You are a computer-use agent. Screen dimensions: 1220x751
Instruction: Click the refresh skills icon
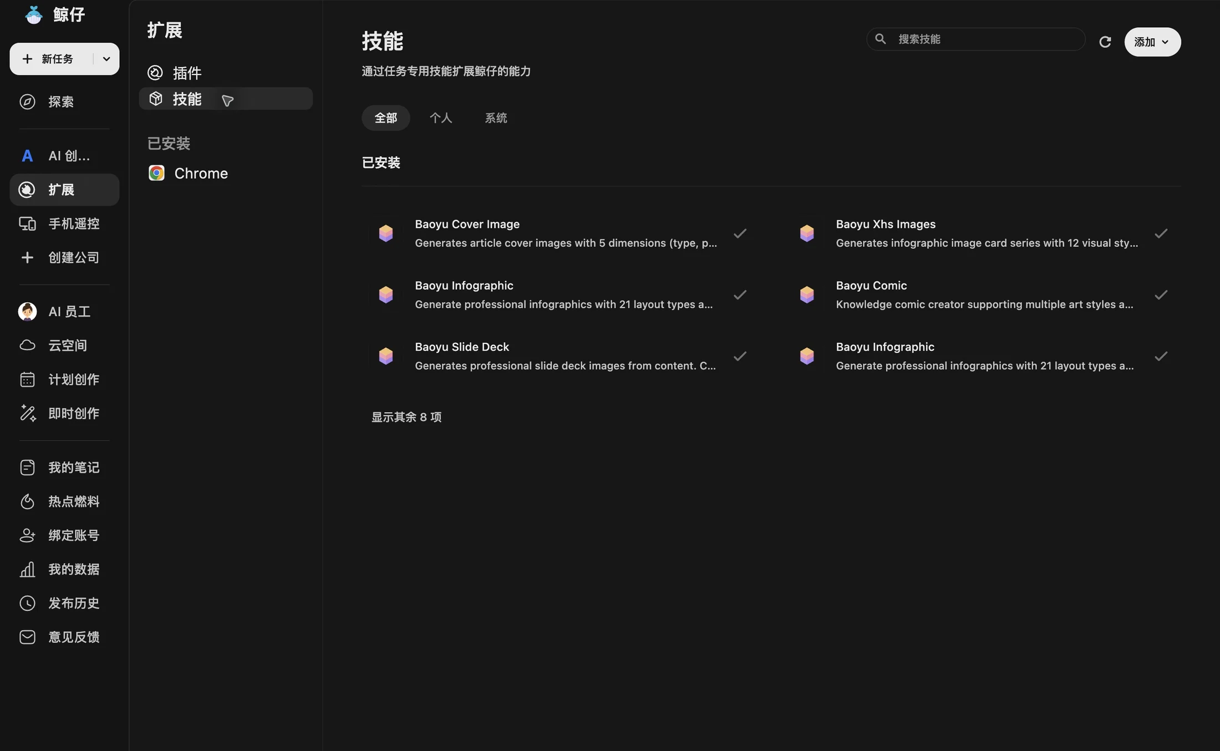1105,42
